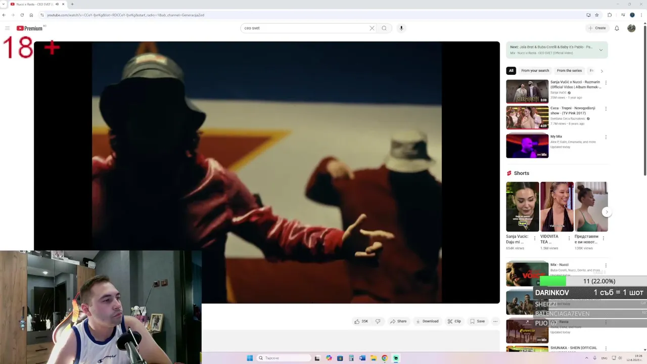The width and height of the screenshot is (647, 364).
Task: Bookmark this page with star icon
Action: (596, 15)
